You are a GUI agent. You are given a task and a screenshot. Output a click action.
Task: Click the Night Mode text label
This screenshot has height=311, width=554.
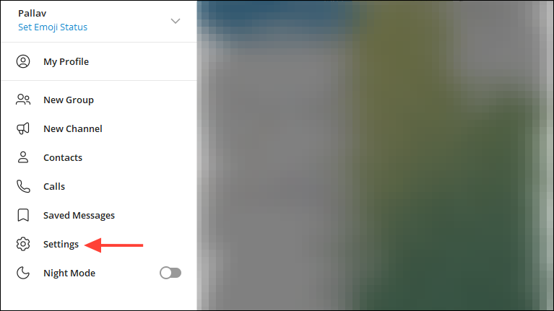[69, 273]
